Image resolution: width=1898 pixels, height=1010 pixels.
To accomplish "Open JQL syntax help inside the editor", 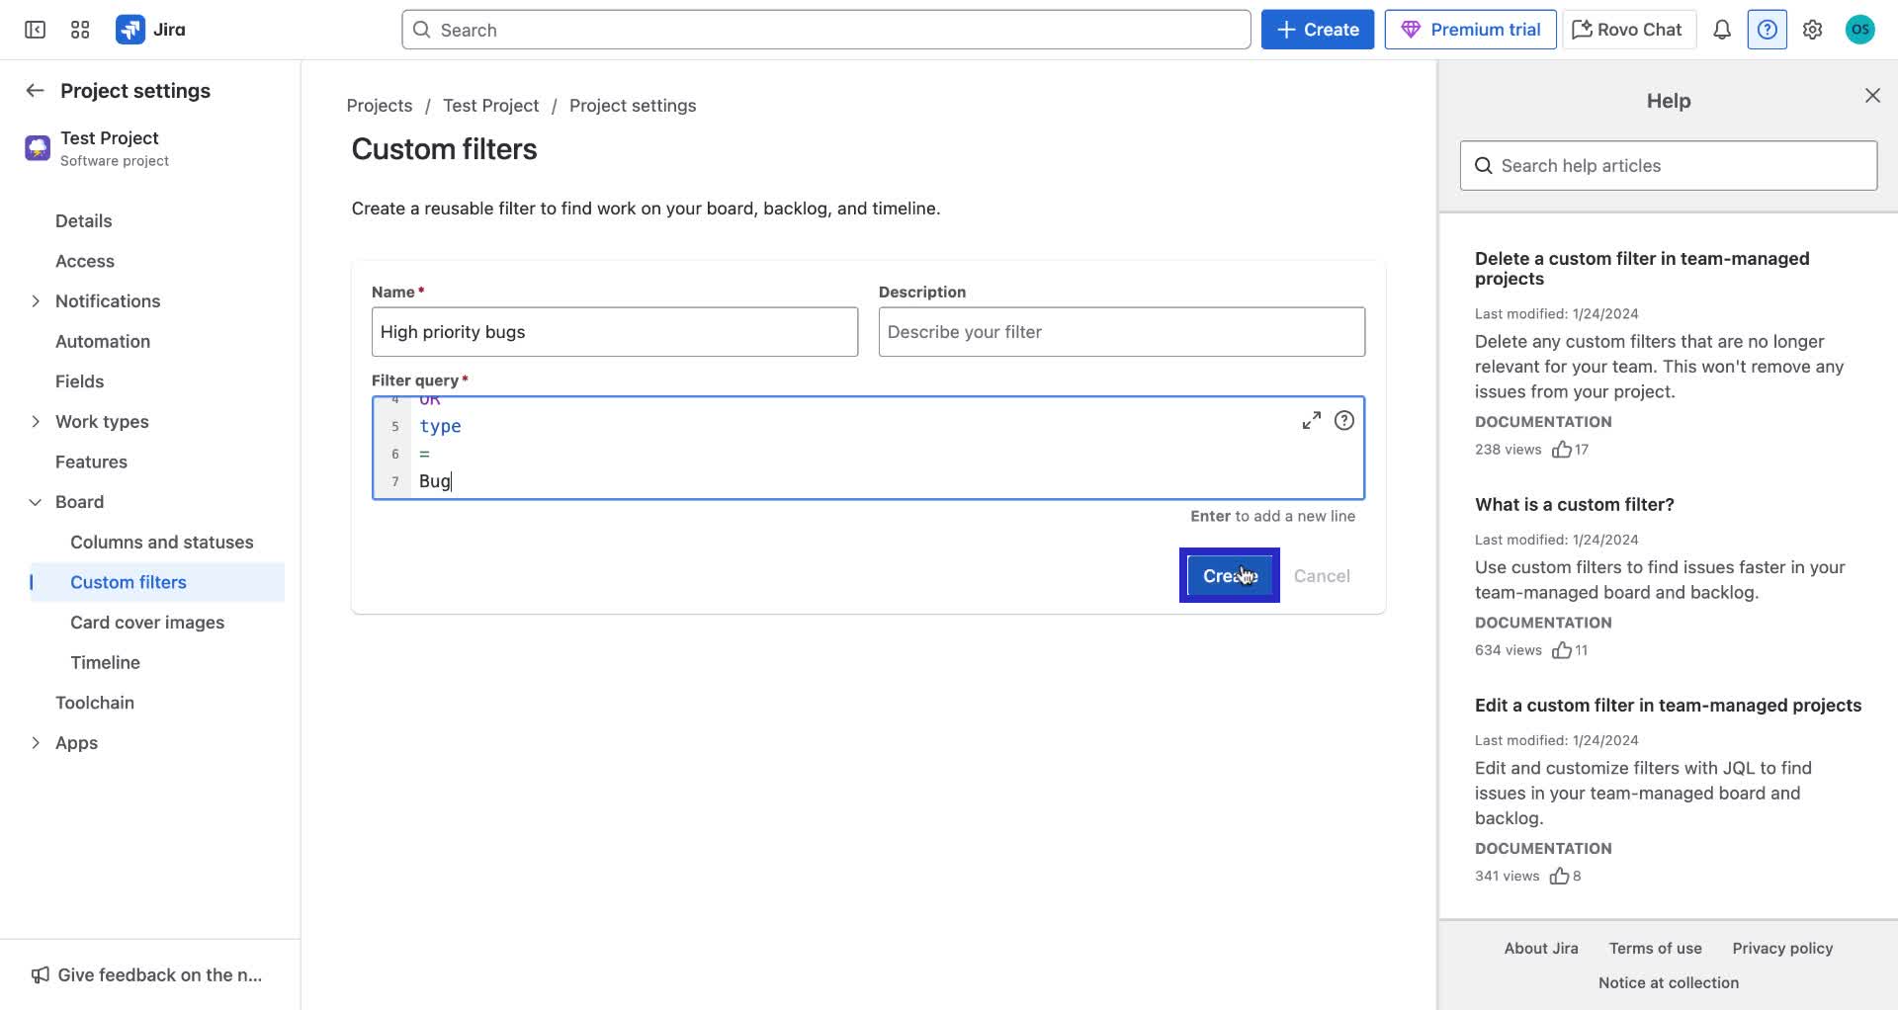I will tap(1344, 420).
